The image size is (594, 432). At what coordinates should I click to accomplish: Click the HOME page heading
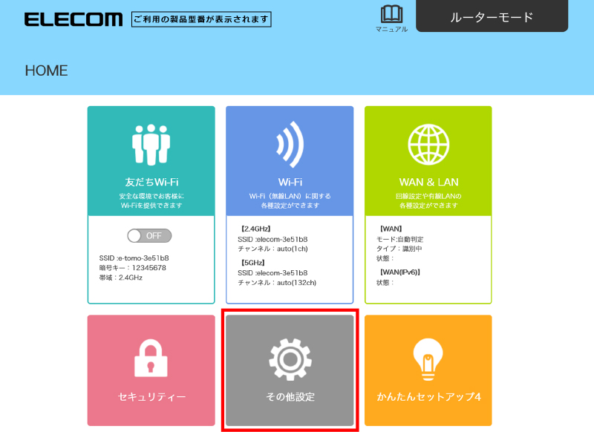pos(46,71)
